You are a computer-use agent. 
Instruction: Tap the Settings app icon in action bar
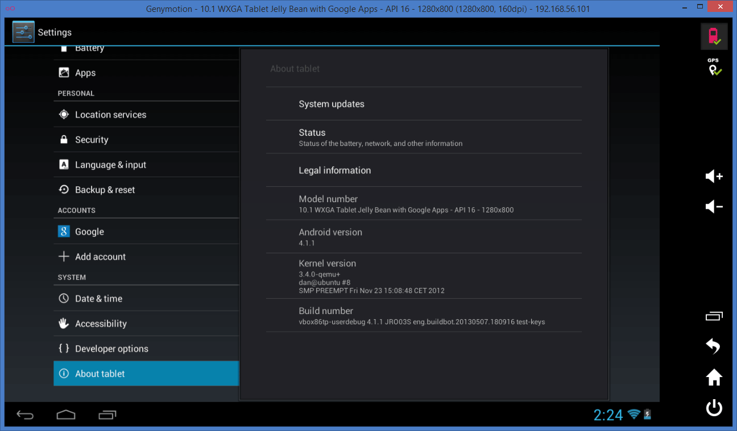pos(23,32)
